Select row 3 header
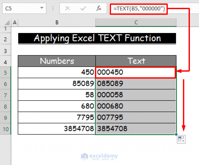 click(x=5, y=50)
